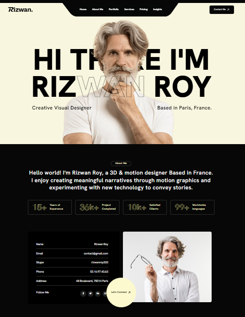Screen dimensions: 245x317
Task: Click the arrow icon in Contact Me button
Action: (228, 9)
